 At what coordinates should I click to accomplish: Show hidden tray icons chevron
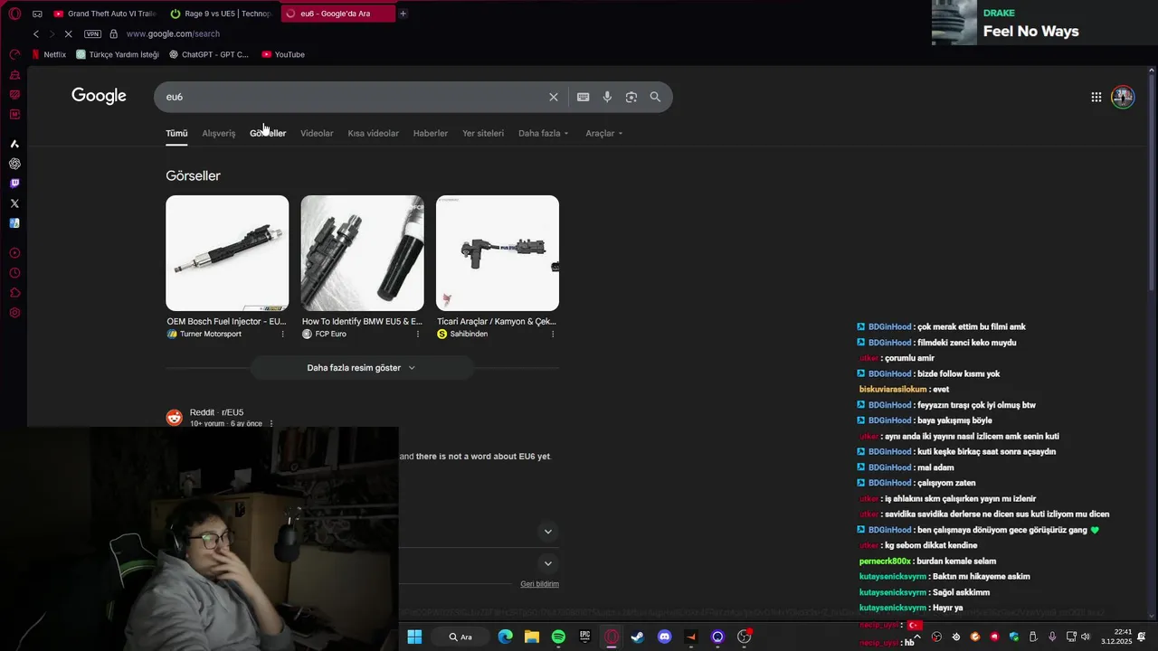(x=916, y=637)
